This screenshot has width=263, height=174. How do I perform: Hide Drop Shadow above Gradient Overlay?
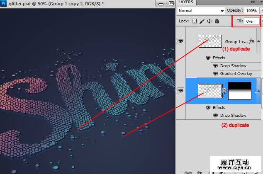[x=215, y=65]
